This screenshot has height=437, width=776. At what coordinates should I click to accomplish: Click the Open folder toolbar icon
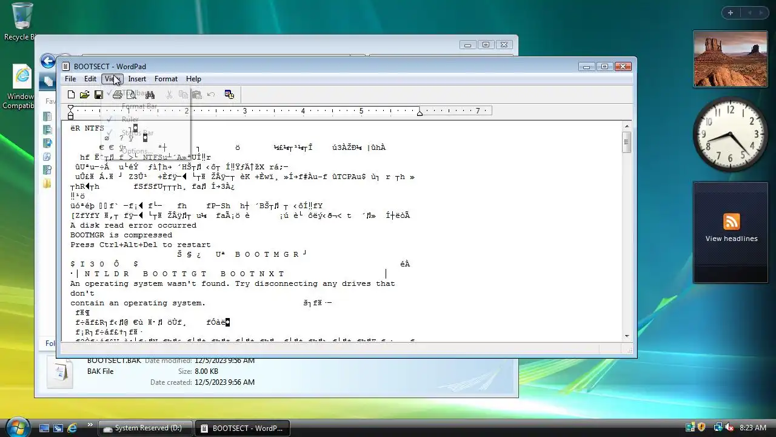85,95
